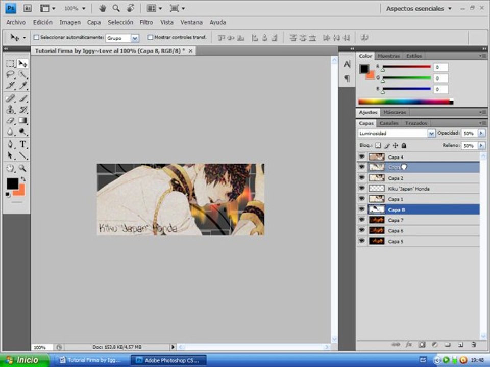Screen dimensions: 490x367
Task: Select the Eyedropper tool
Action: 22,86
